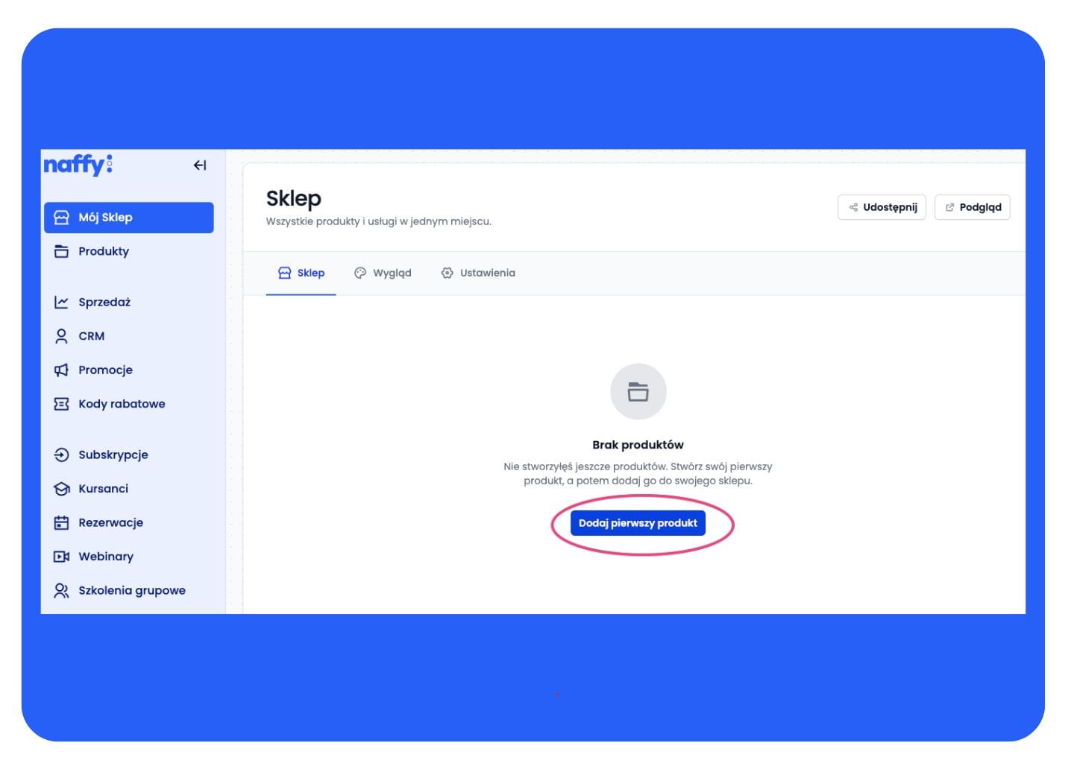Viewport: 1074px width, 763px height.
Task: Switch to the Wygląd tab
Action: [383, 273]
